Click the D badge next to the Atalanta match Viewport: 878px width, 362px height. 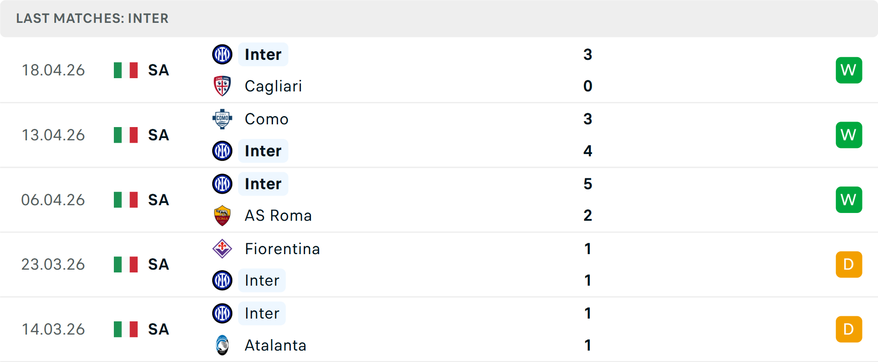(849, 329)
